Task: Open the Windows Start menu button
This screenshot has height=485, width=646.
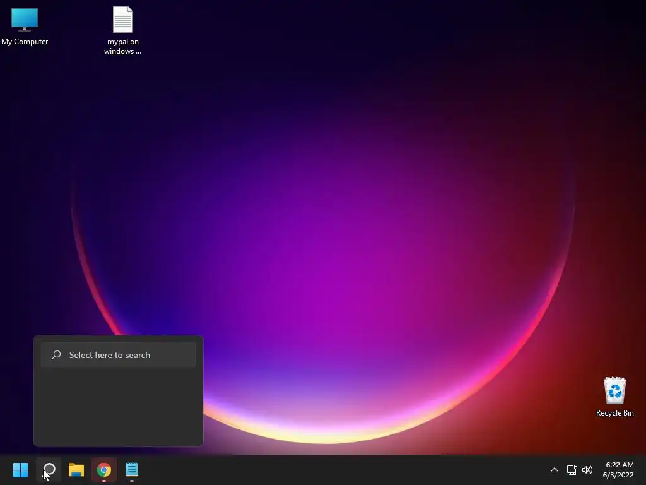Action: [x=20, y=470]
